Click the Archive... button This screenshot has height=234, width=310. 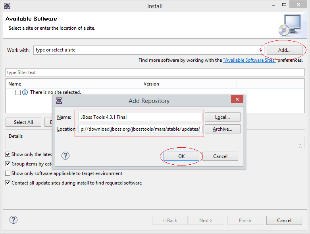click(x=223, y=129)
